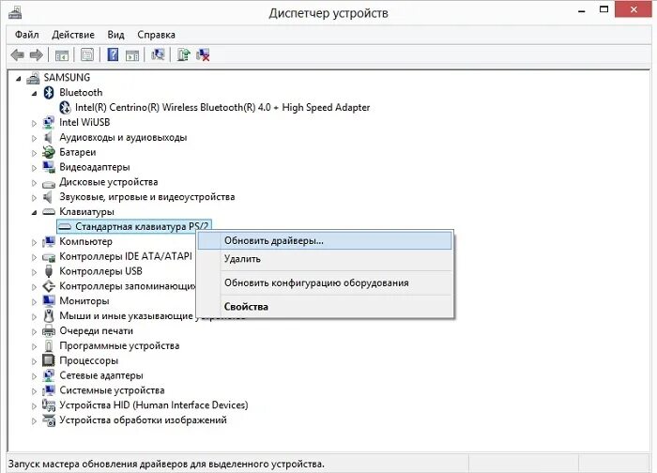
Task: Select the Аудиовходы и аудиовыходы label
Action: point(123,137)
